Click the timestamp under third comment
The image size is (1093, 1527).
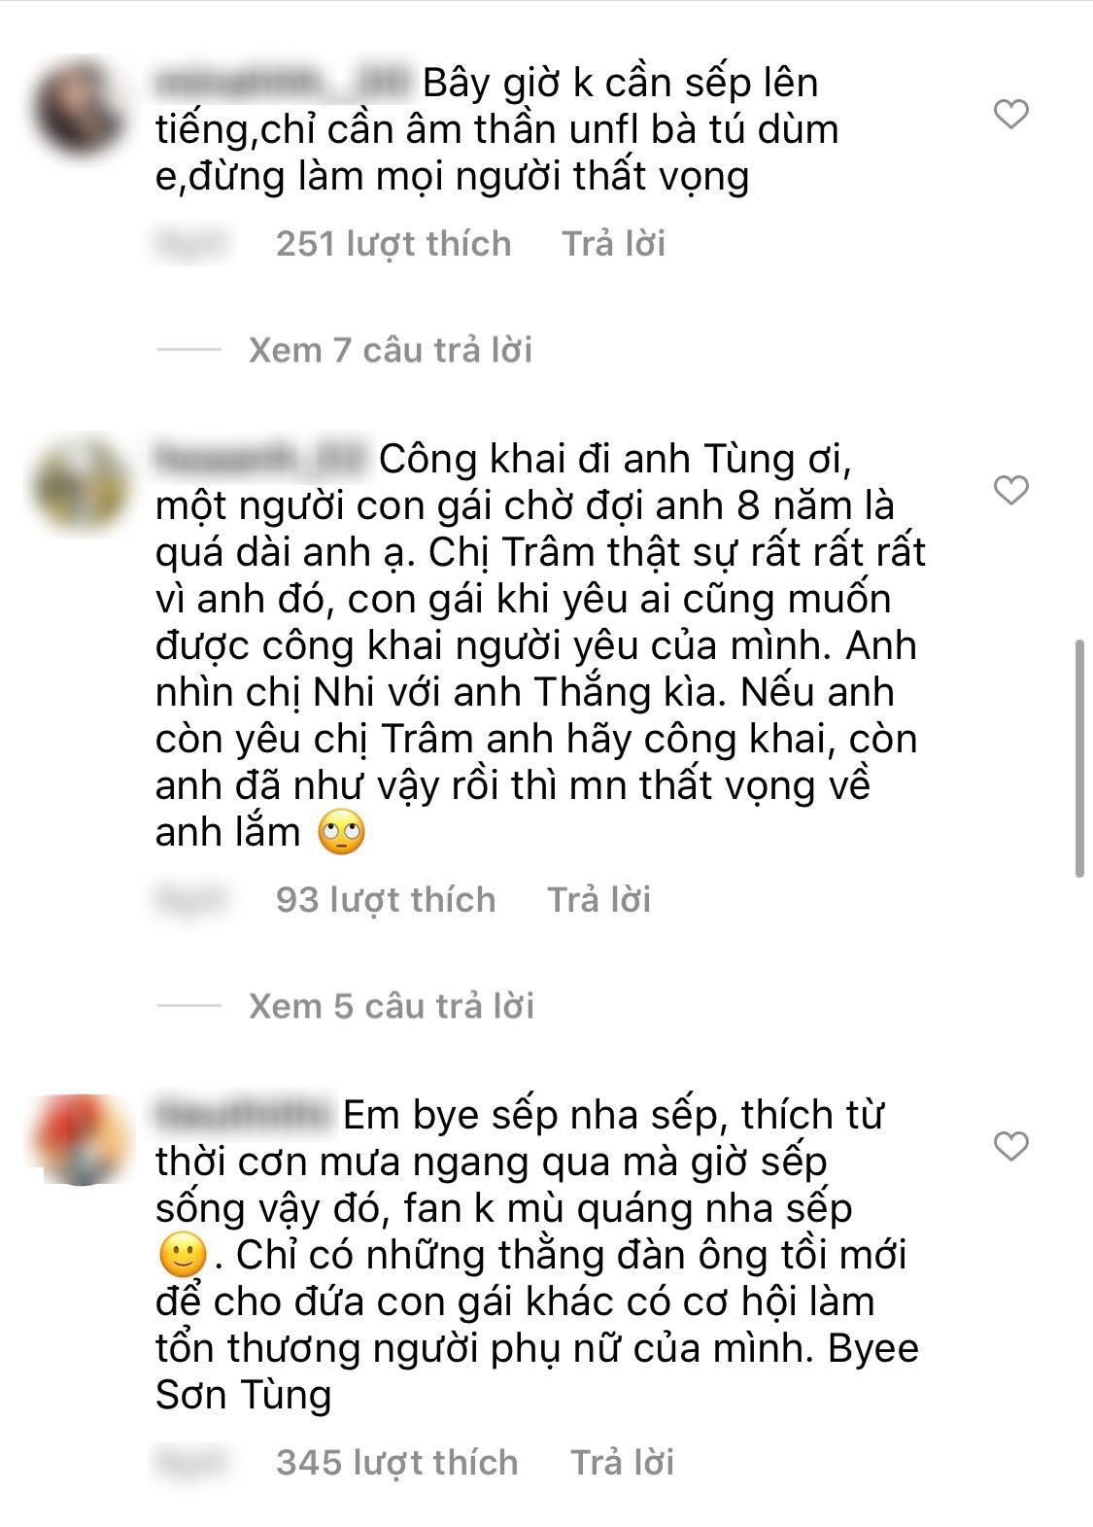(x=194, y=1462)
